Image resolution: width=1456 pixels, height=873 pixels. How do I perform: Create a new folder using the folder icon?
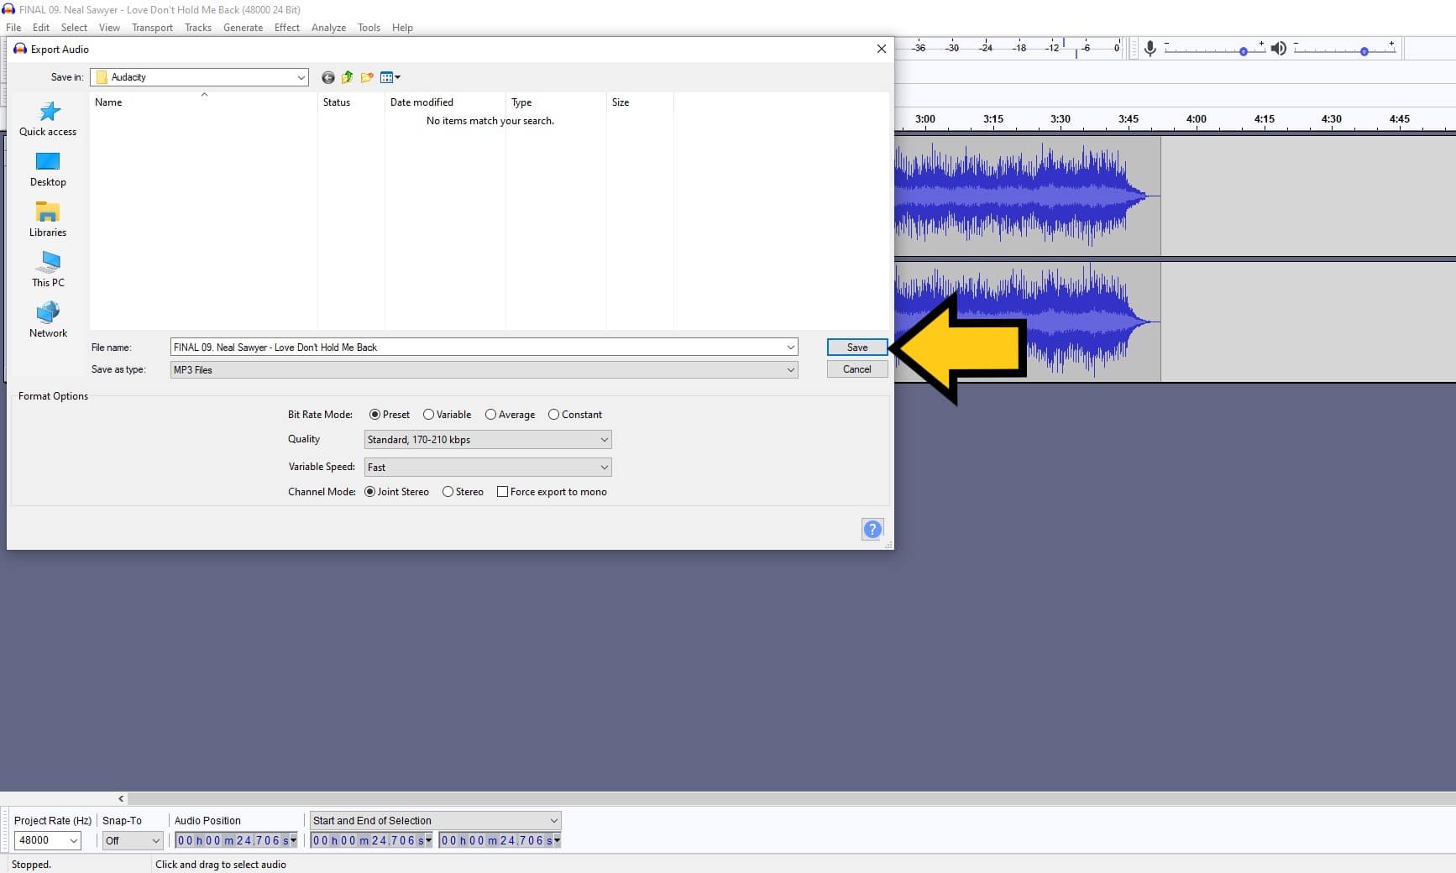[366, 77]
